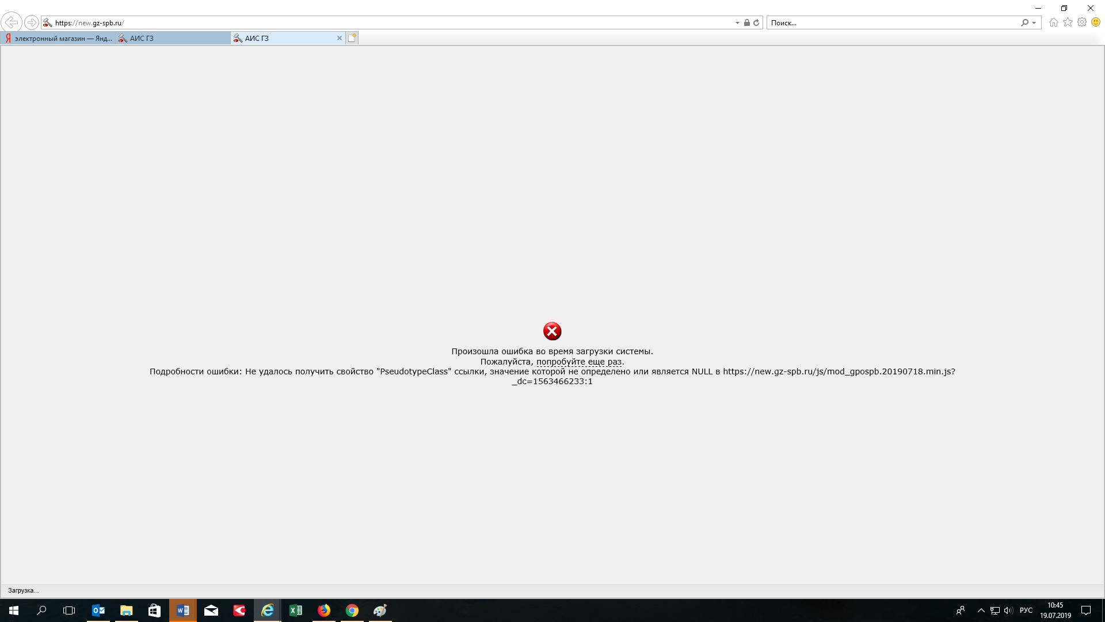
Task: Close the active АИС ГЗ tab
Action: (339, 39)
